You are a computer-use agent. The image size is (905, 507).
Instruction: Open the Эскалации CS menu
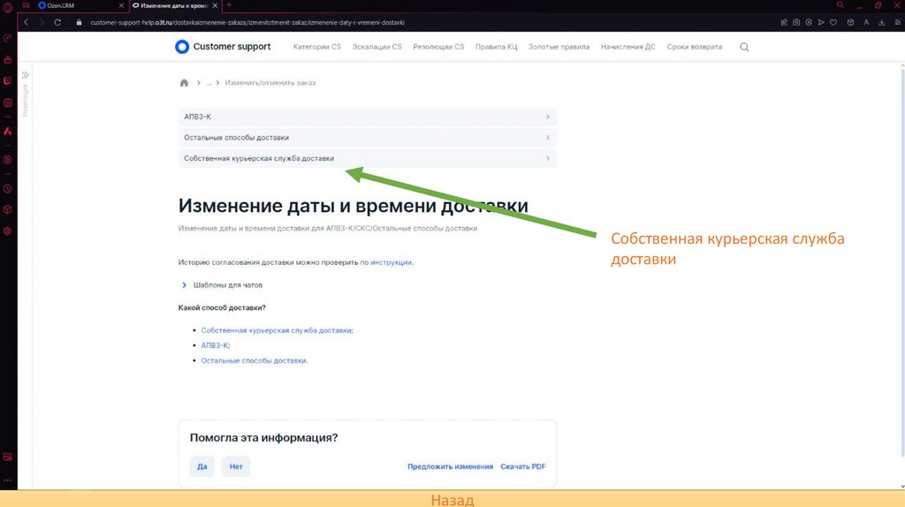tap(376, 47)
